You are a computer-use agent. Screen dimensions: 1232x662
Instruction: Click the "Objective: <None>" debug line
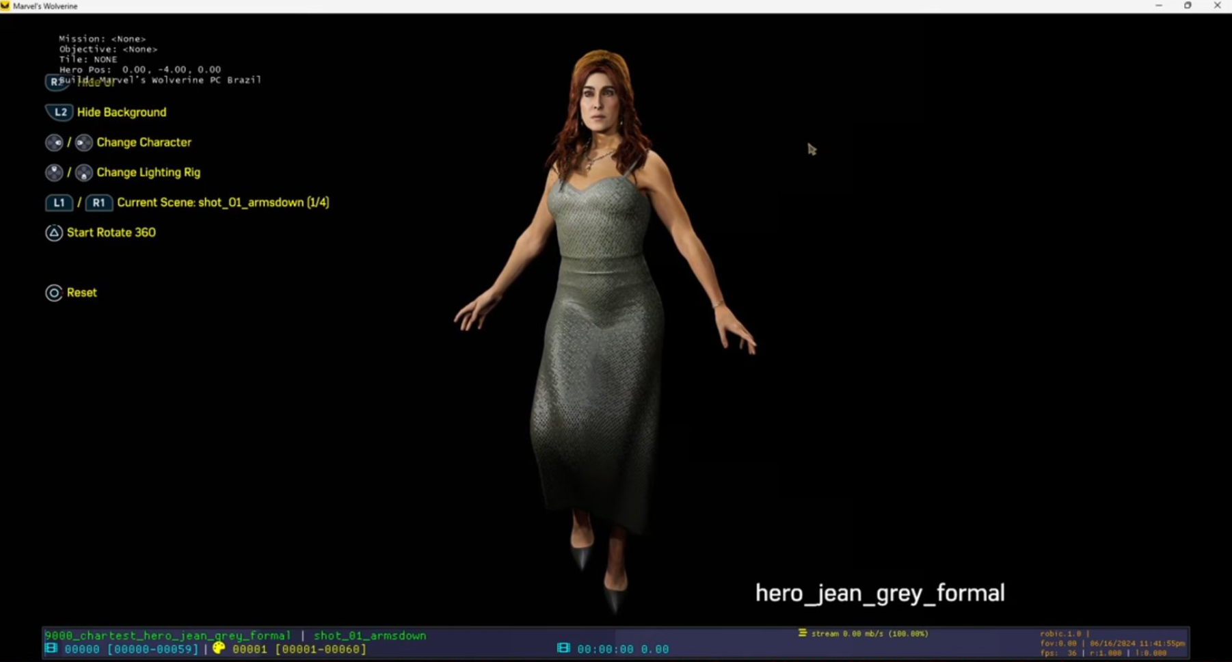click(108, 49)
